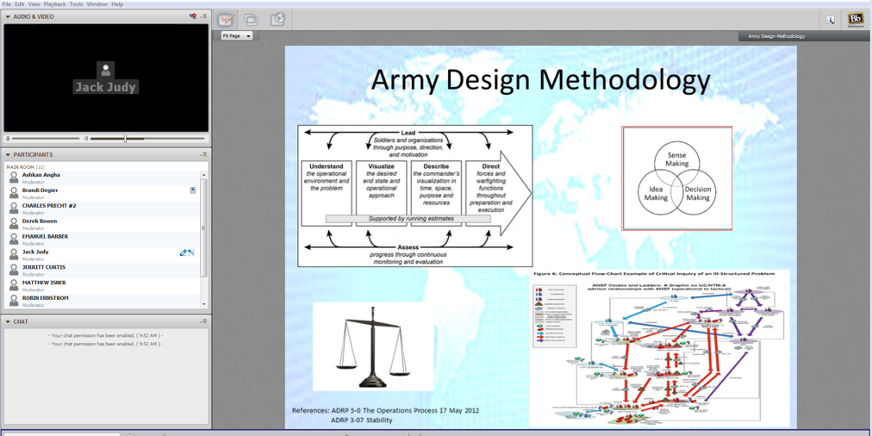This screenshot has width=872, height=436.
Task: Select the Whiteboard mode icon
Action: coord(226,19)
